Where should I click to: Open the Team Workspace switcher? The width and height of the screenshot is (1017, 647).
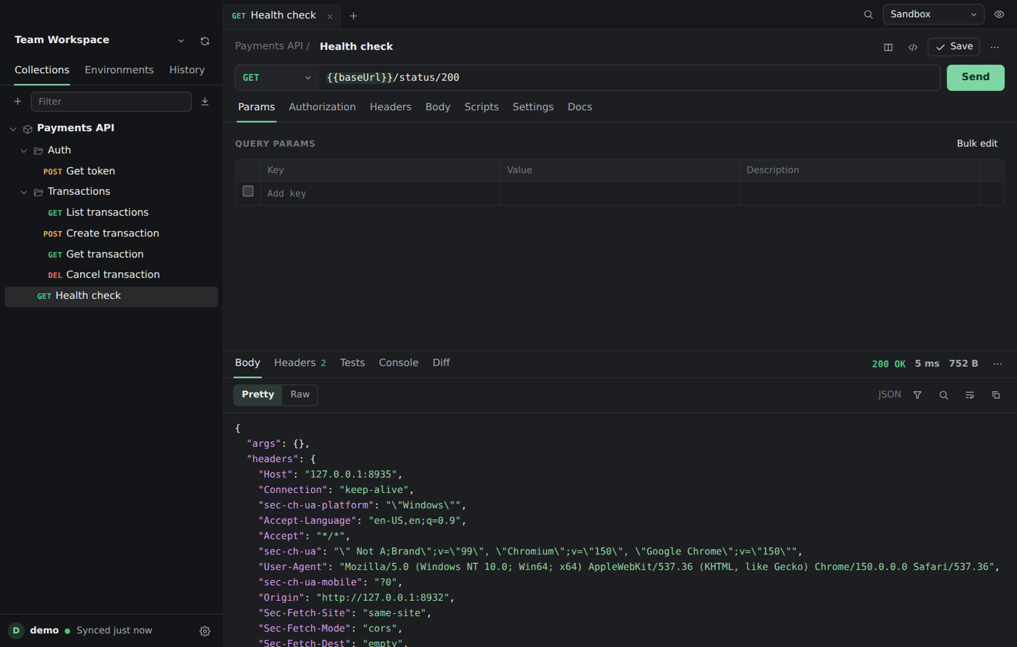100,40
